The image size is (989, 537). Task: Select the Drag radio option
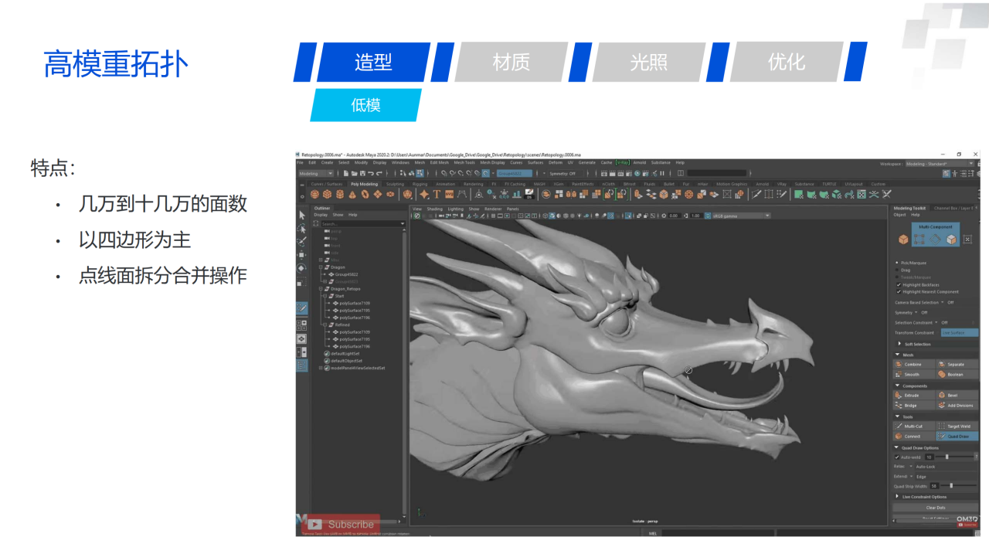click(897, 270)
